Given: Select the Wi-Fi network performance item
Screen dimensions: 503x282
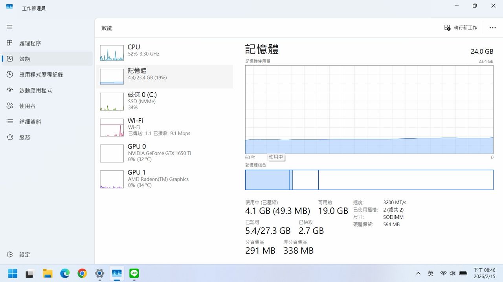Looking at the screenshot, I should [164, 127].
